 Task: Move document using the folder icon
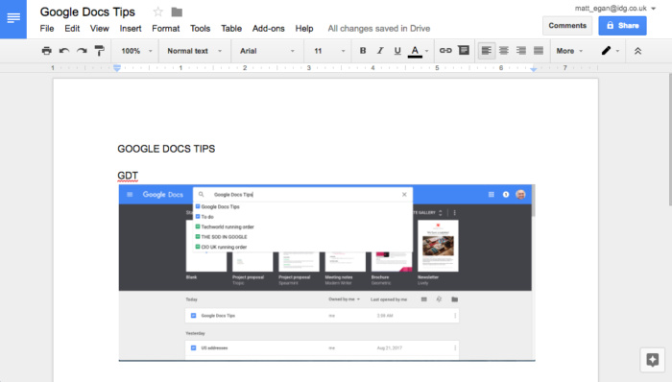point(177,12)
